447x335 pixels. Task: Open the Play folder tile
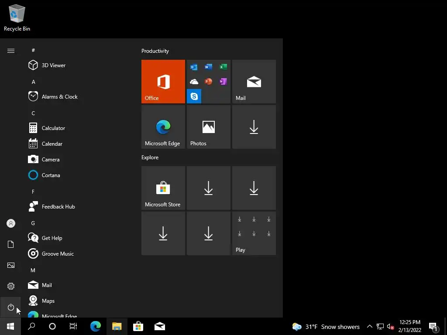(254, 233)
